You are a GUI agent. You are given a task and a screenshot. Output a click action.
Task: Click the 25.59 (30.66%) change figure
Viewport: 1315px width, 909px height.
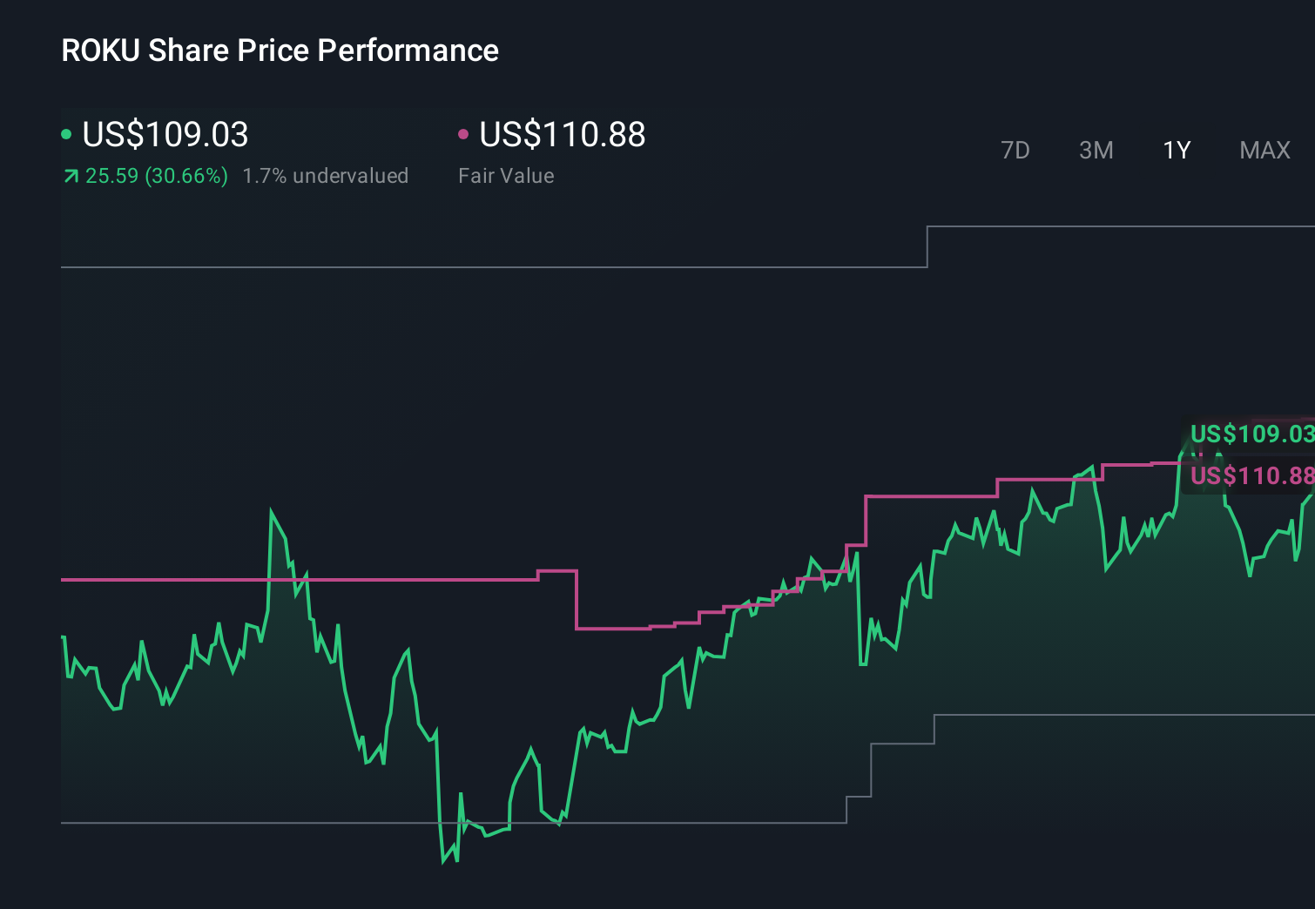tap(155, 176)
